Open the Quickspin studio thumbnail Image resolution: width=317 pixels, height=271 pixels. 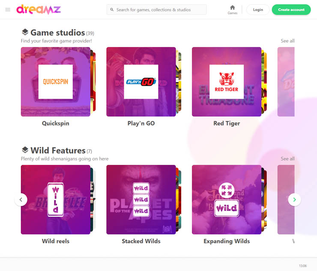56,82
